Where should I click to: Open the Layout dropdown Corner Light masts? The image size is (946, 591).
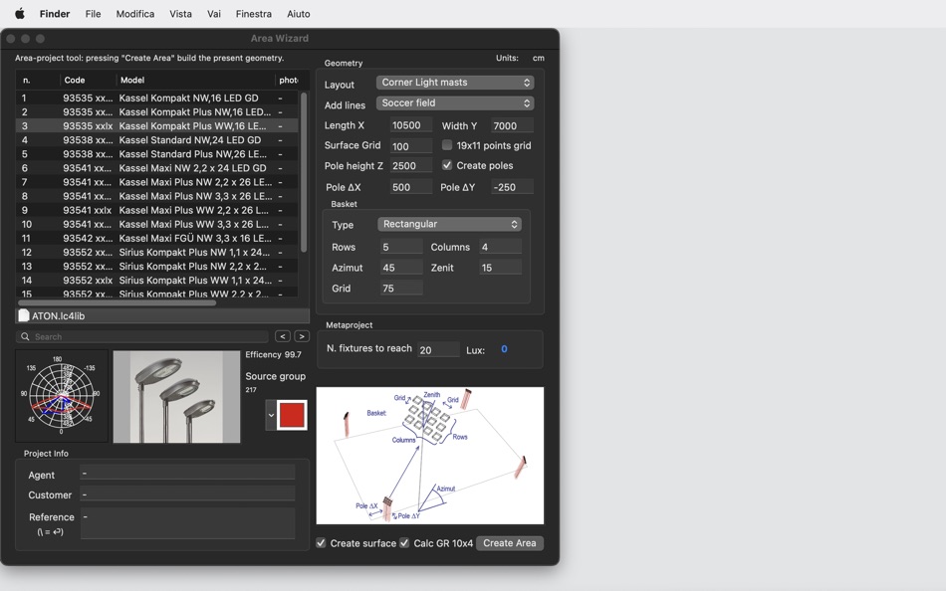(455, 82)
